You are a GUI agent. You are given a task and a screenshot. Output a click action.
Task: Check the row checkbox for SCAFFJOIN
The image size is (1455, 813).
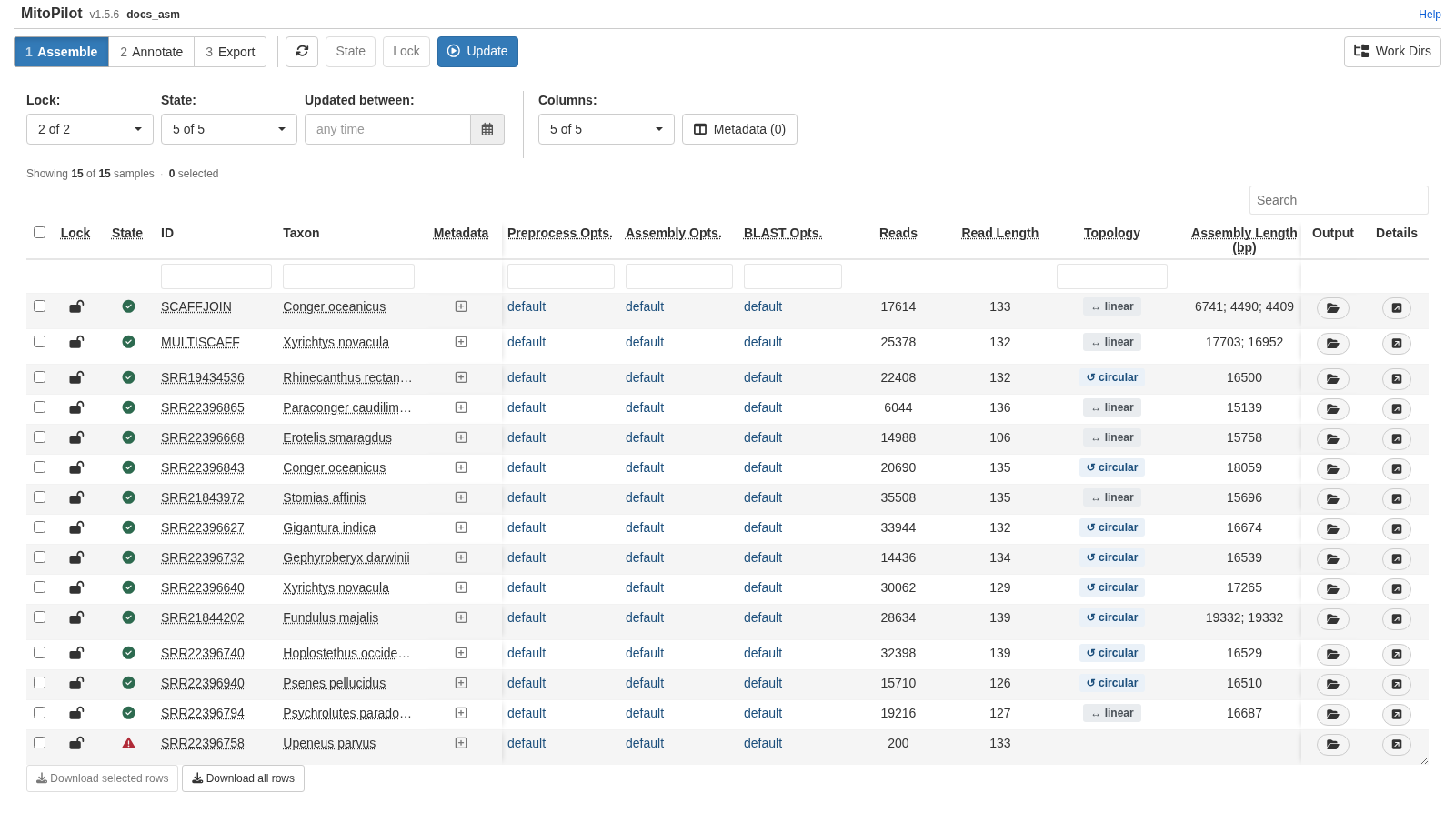pyautogui.click(x=39, y=306)
